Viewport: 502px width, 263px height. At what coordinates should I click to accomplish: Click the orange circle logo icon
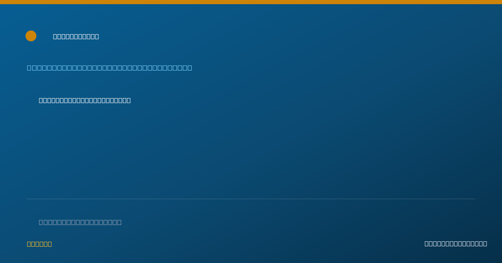click(x=31, y=36)
